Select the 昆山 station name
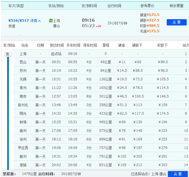 tap(23, 62)
